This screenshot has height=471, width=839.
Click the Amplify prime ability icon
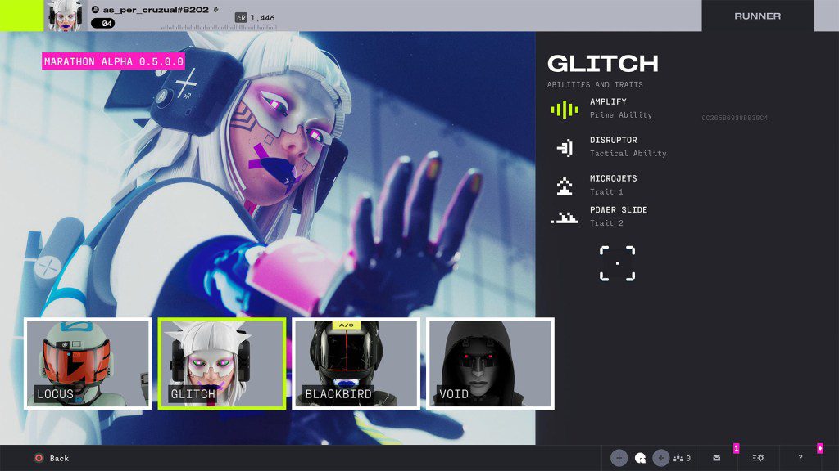click(x=564, y=109)
